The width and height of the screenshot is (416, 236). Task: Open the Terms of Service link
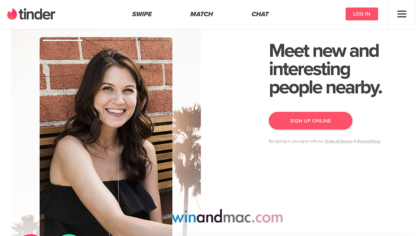click(x=339, y=141)
